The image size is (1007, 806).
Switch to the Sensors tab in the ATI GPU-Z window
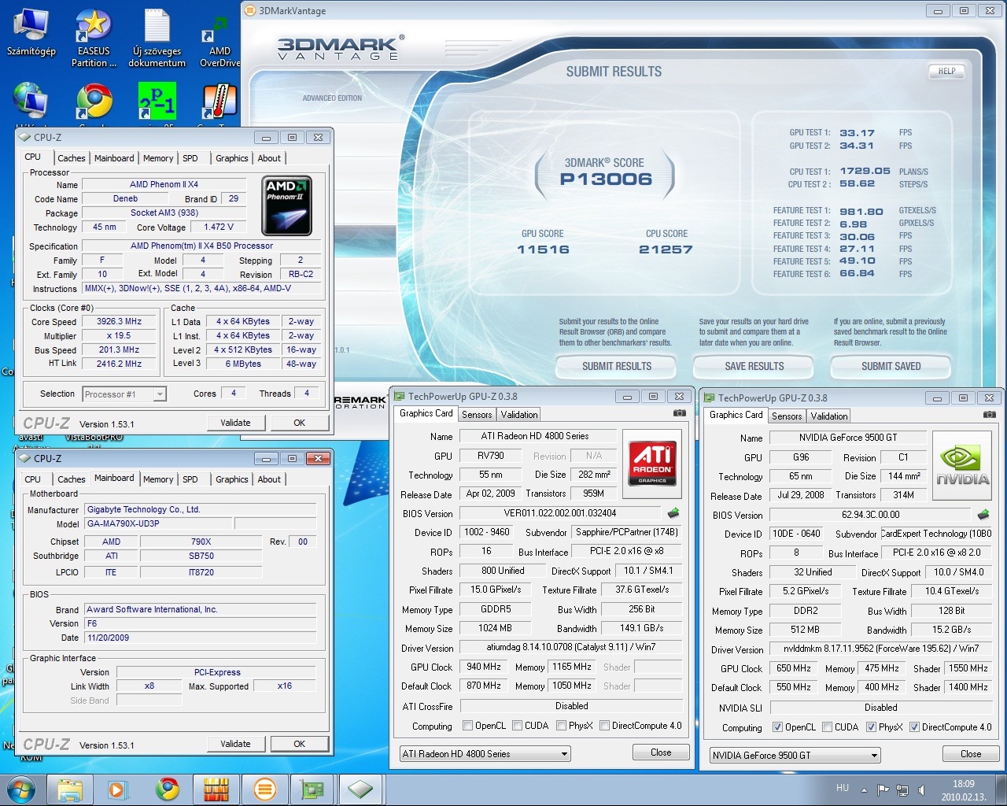pyautogui.click(x=477, y=415)
